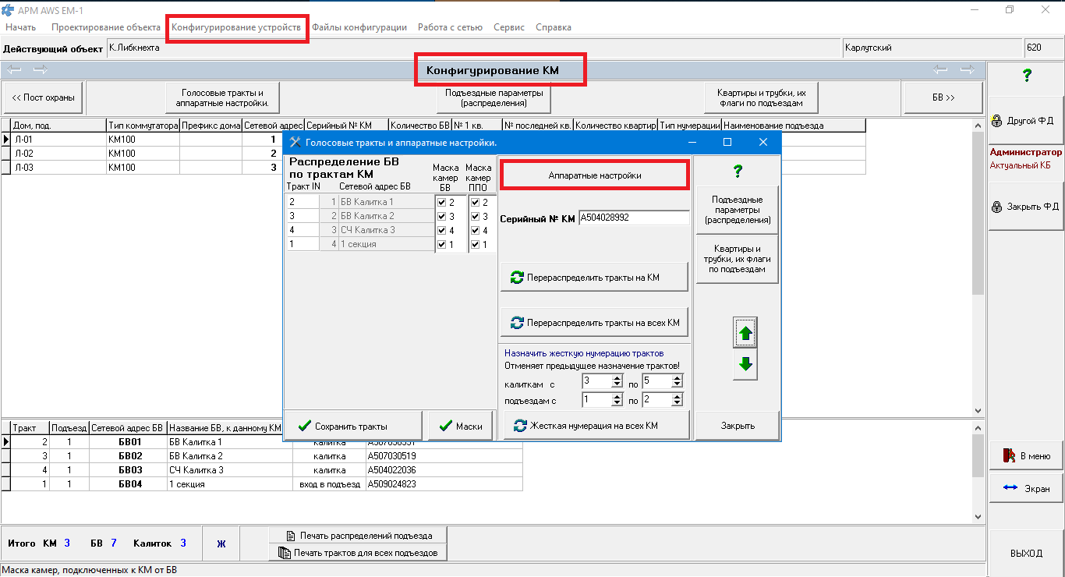Increase the подъездам по end value
The image size is (1065, 577).
(x=677, y=397)
